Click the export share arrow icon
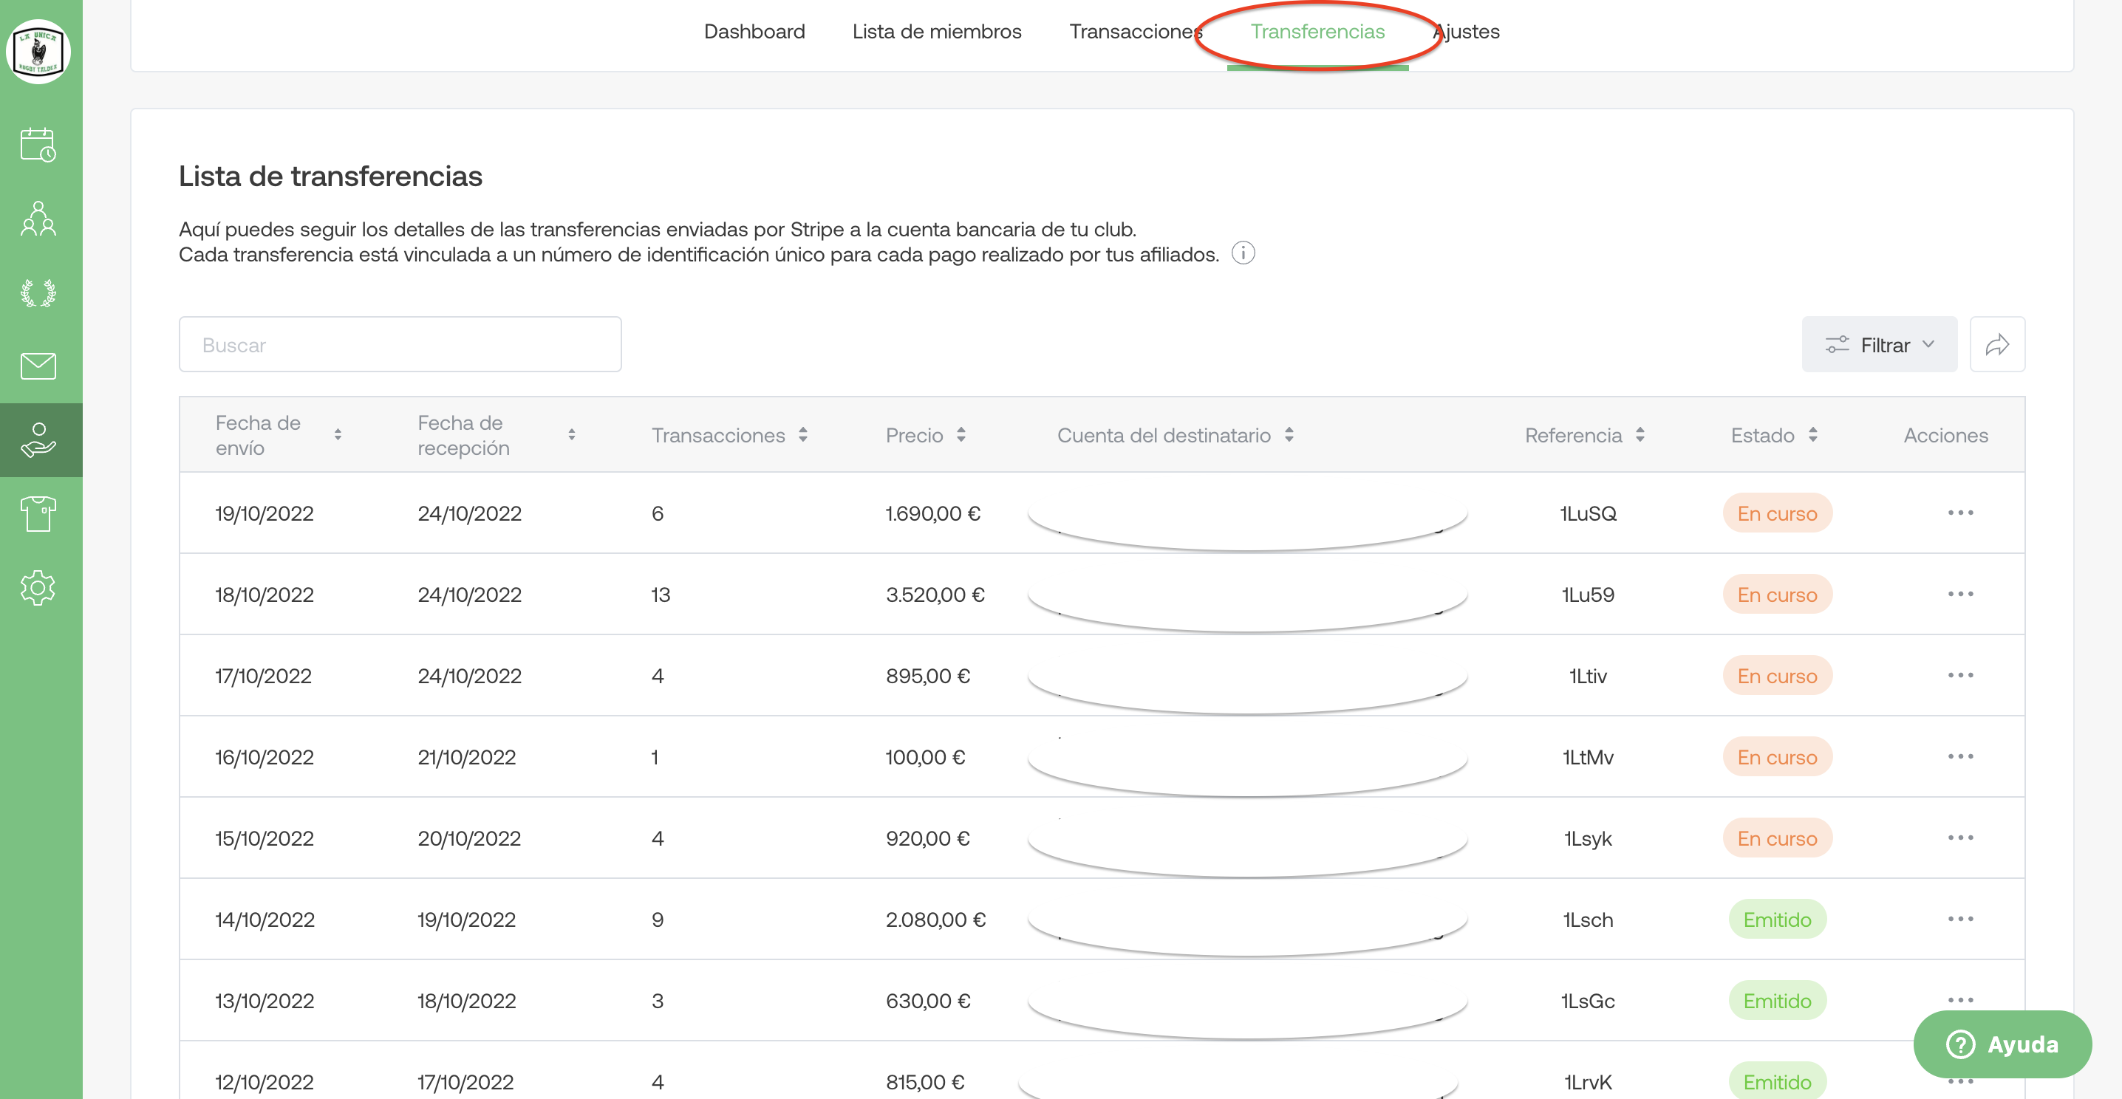 coord(1997,345)
